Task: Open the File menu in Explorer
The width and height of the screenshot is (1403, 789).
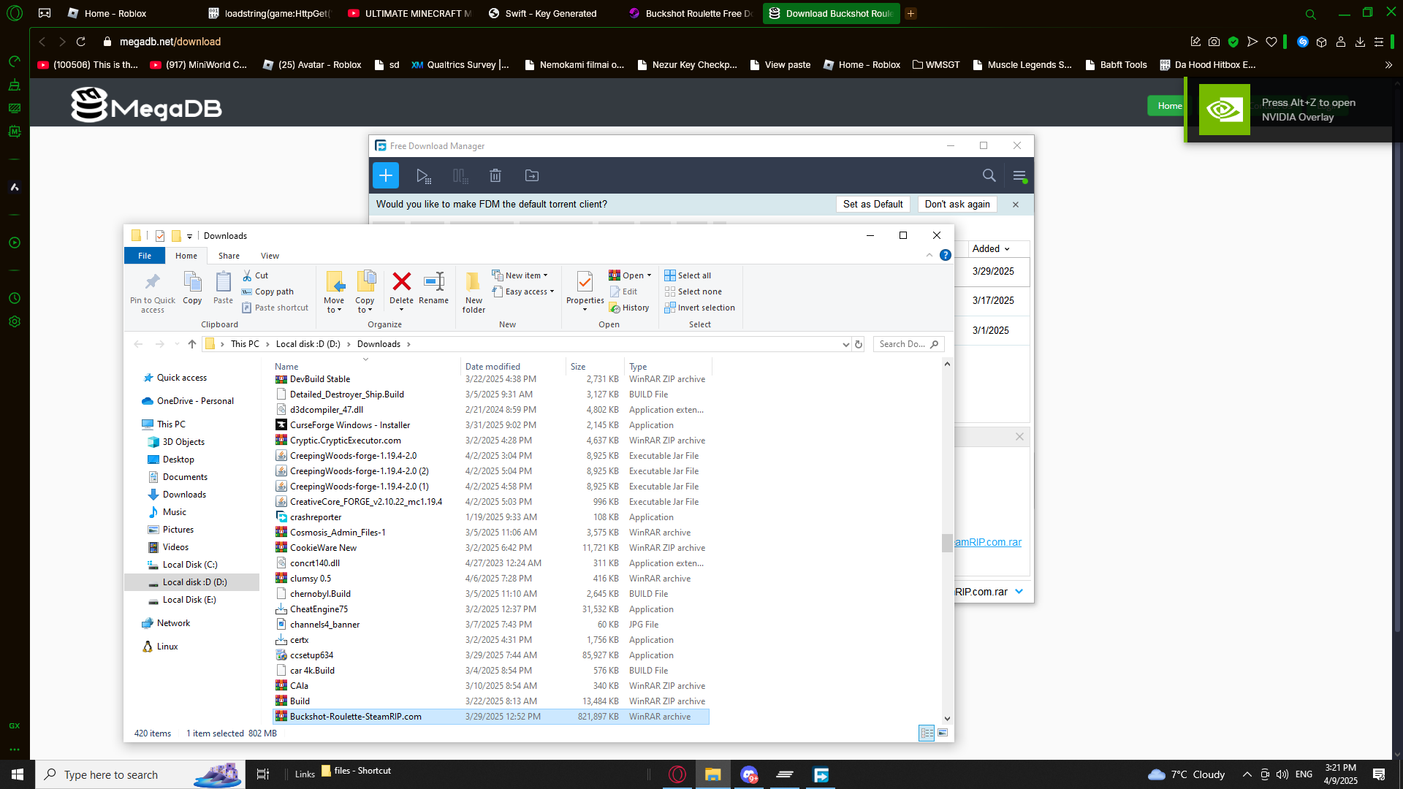Action: 145,256
